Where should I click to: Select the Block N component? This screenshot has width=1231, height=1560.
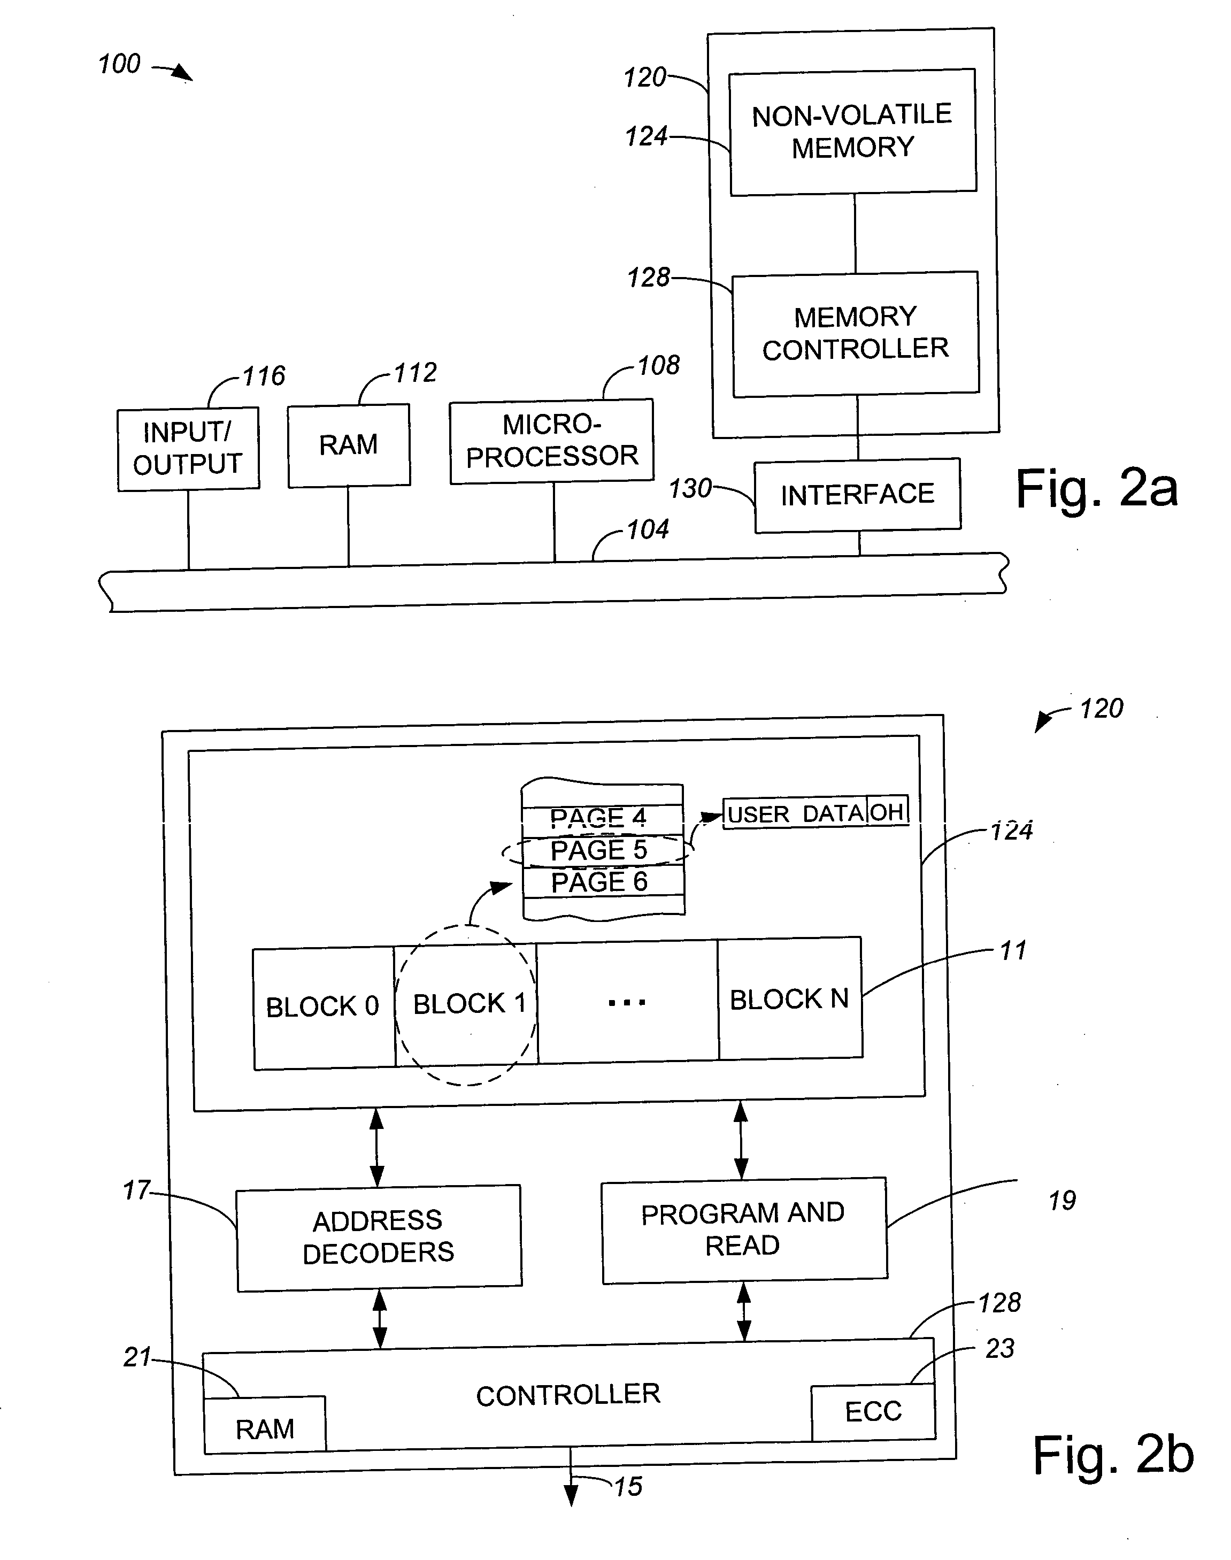tap(836, 974)
